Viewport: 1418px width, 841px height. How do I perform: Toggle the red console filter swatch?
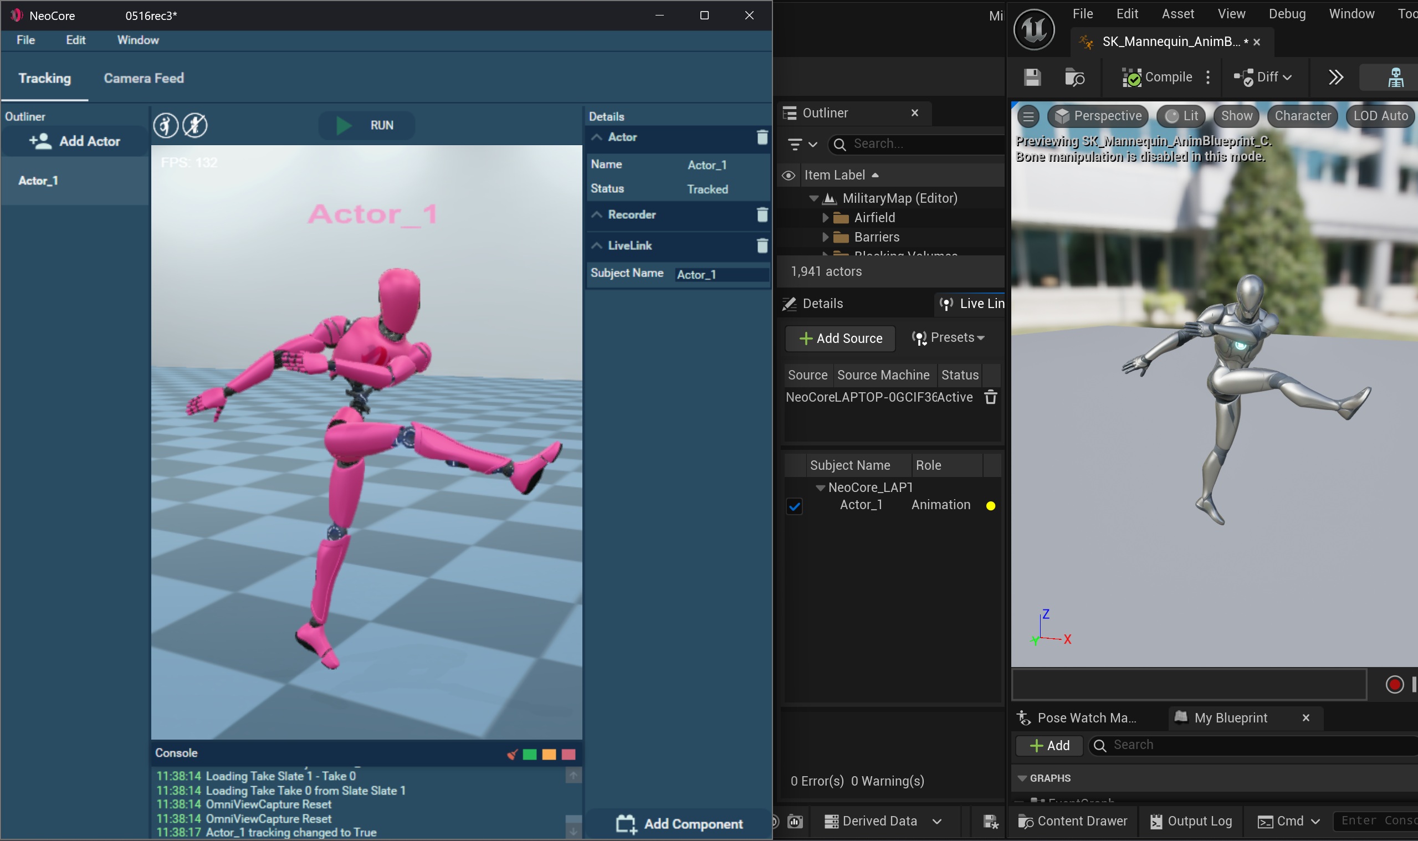568,754
